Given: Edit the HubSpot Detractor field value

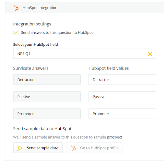Looking at the screenshot, I should click(x=122, y=80).
